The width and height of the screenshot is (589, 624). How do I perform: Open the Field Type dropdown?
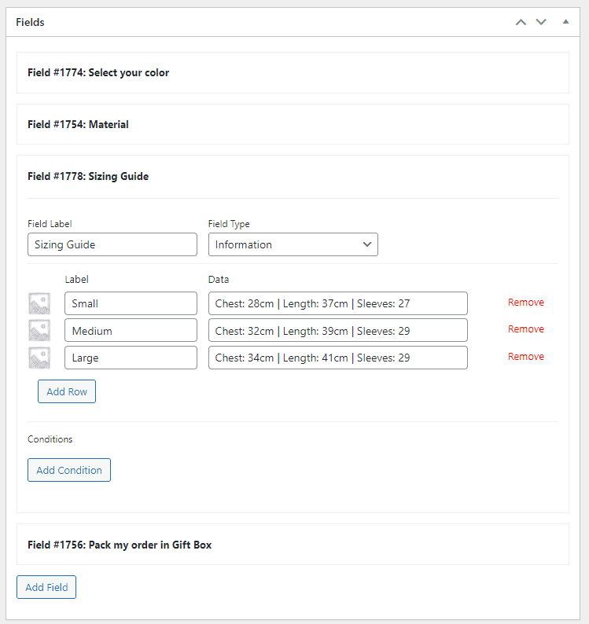point(293,244)
